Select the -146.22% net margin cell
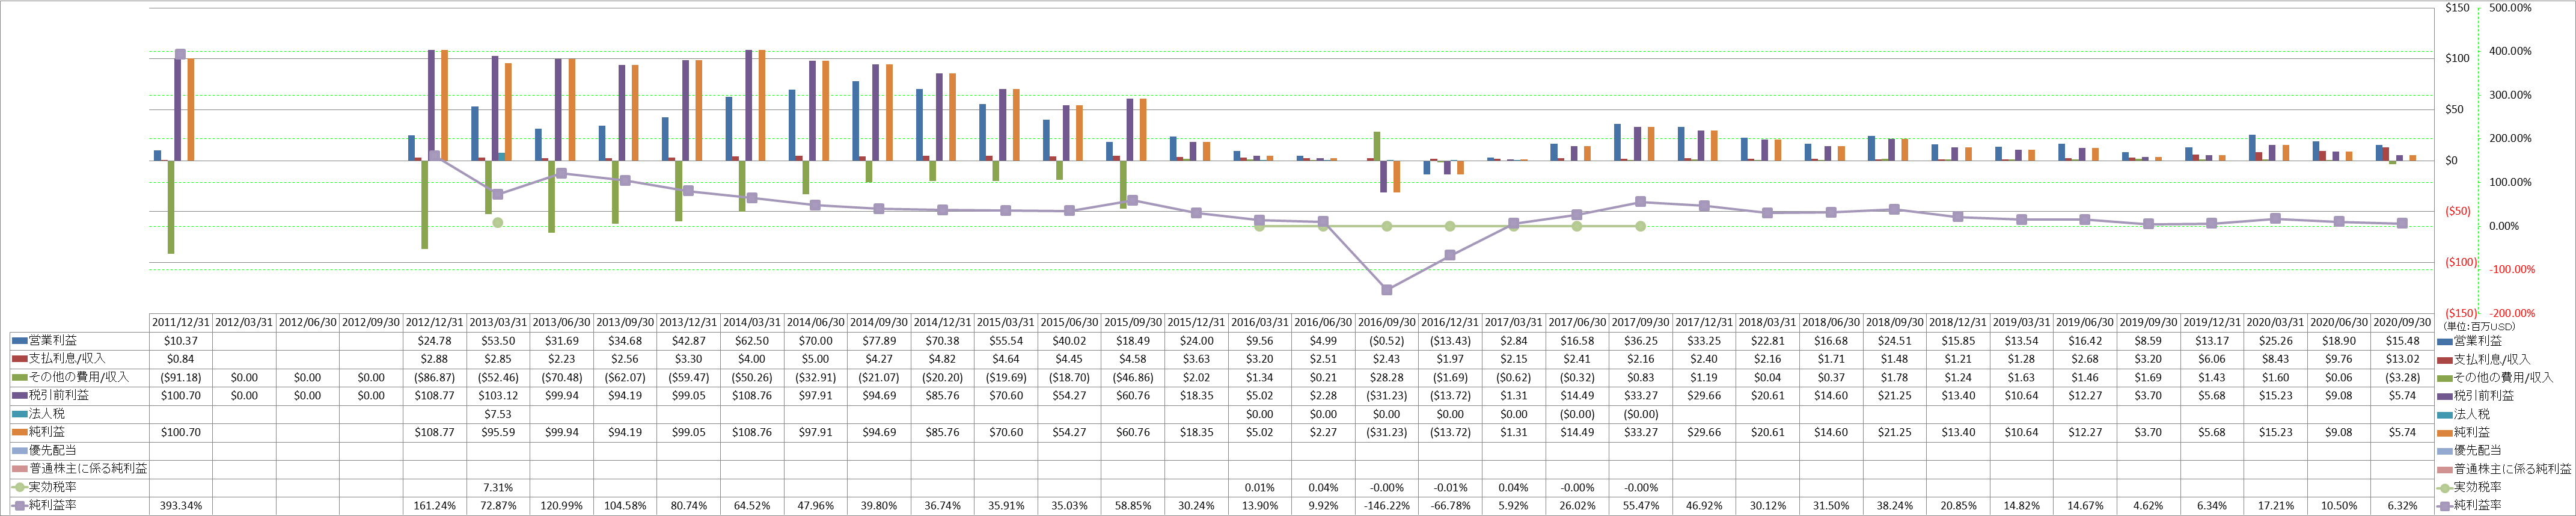The width and height of the screenshot is (2576, 516). [x=1387, y=505]
